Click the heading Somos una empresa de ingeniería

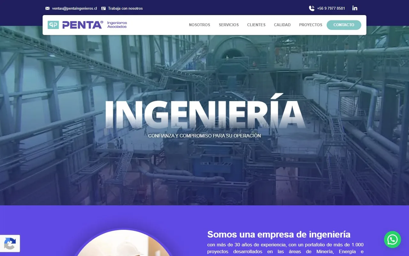click(x=279, y=234)
